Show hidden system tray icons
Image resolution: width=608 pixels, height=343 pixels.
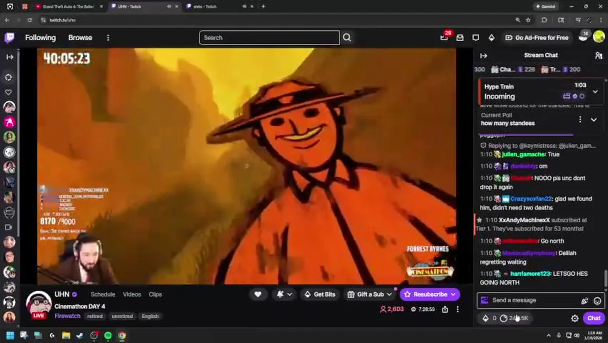tap(549, 336)
